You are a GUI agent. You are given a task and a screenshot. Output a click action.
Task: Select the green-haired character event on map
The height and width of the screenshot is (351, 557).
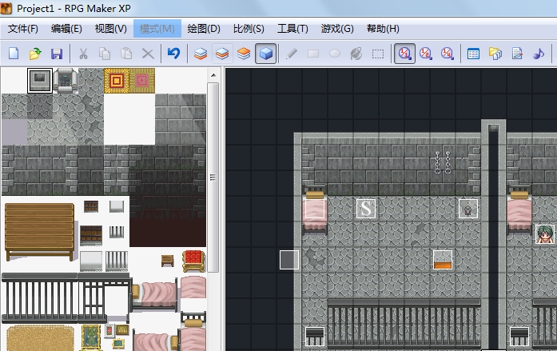pyautogui.click(x=545, y=234)
